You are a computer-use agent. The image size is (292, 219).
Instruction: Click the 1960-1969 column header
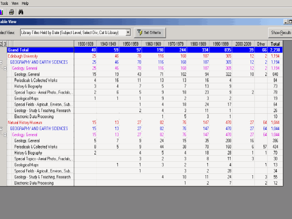click(153, 44)
